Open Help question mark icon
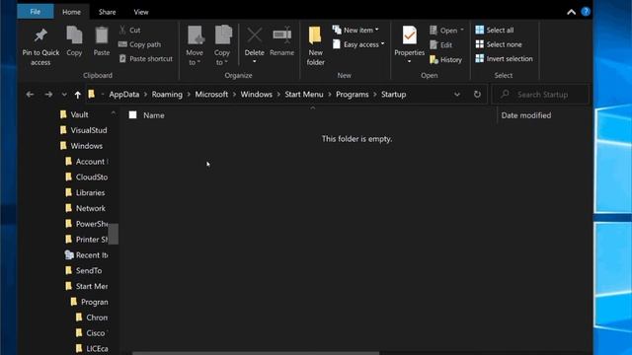The height and width of the screenshot is (355, 632). [586, 12]
